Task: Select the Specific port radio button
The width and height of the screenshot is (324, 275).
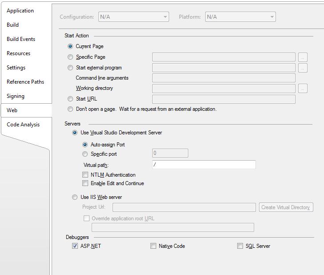Action: coord(85,154)
